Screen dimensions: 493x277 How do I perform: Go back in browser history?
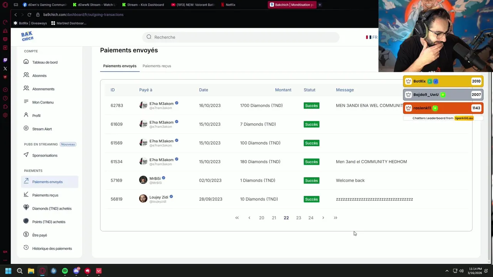15,15
